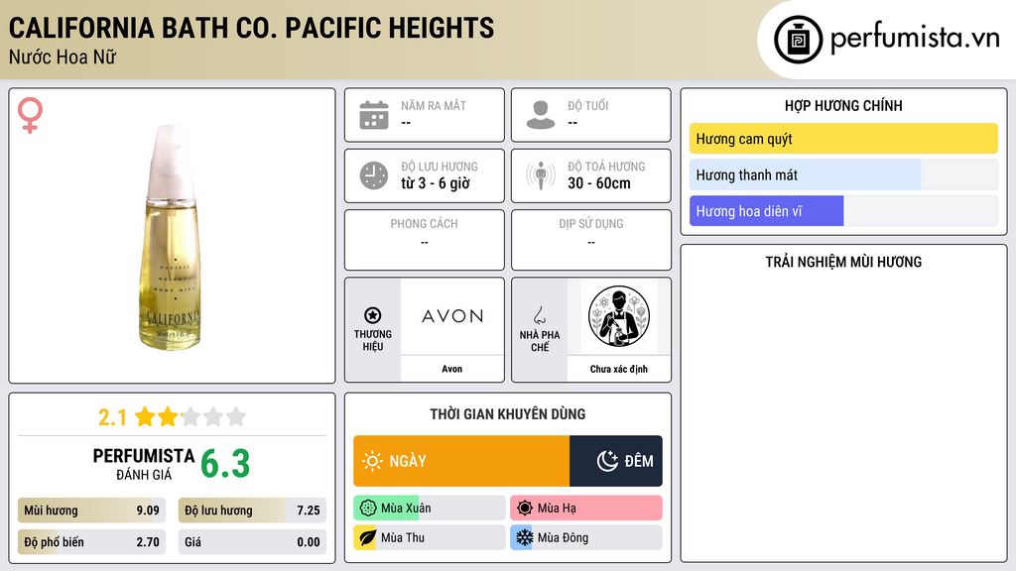This screenshot has height=571, width=1016.
Task: Click the nose icon above Nhà pha chế
Action: 539,315
